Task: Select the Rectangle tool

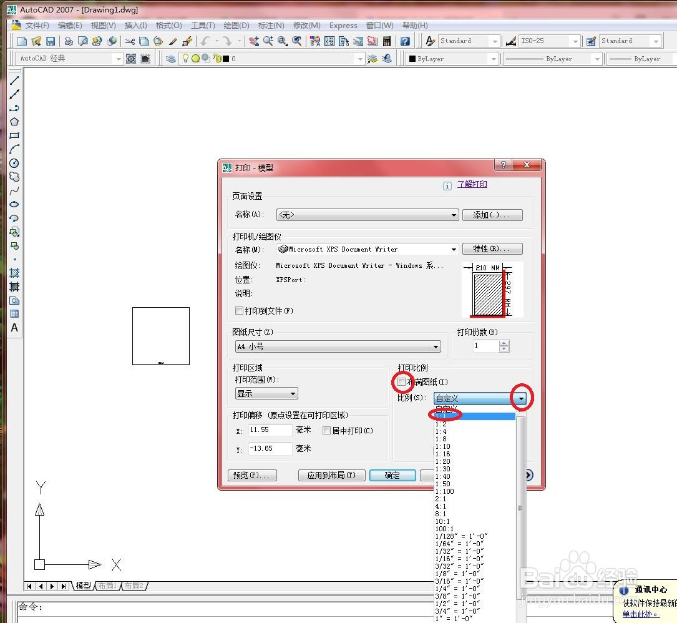Action: (x=14, y=135)
